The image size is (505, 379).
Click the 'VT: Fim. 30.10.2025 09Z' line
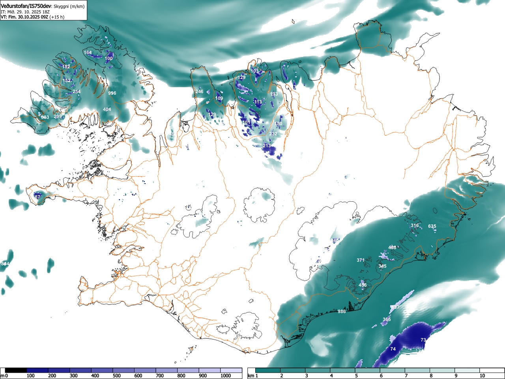24,17
